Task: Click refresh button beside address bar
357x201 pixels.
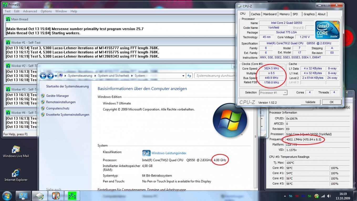Action: click(x=189, y=76)
